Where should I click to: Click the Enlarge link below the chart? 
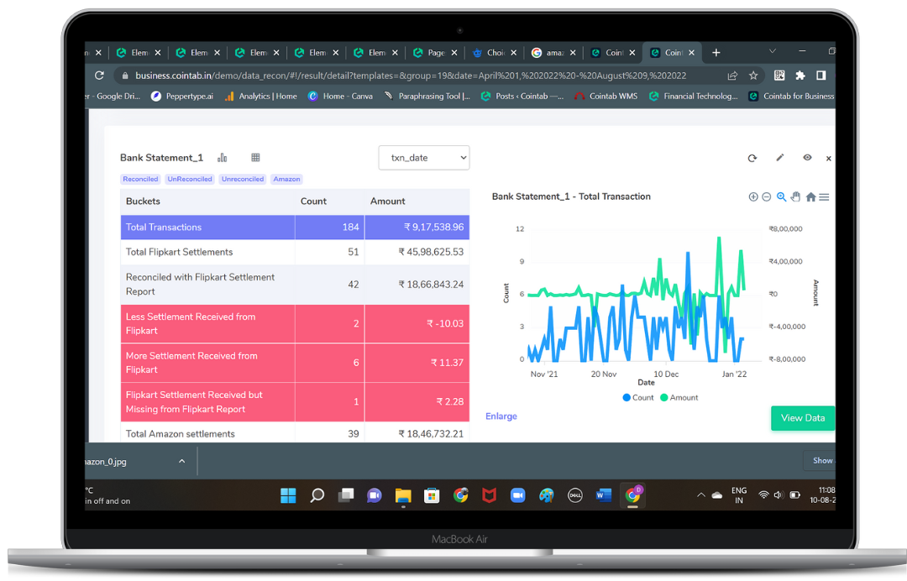point(501,416)
